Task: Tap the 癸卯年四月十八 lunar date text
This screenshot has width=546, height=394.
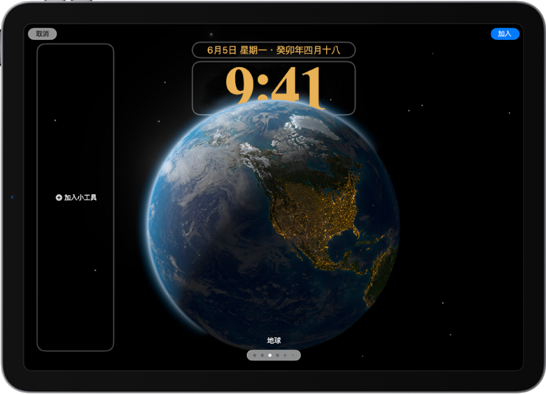Action: (x=308, y=50)
